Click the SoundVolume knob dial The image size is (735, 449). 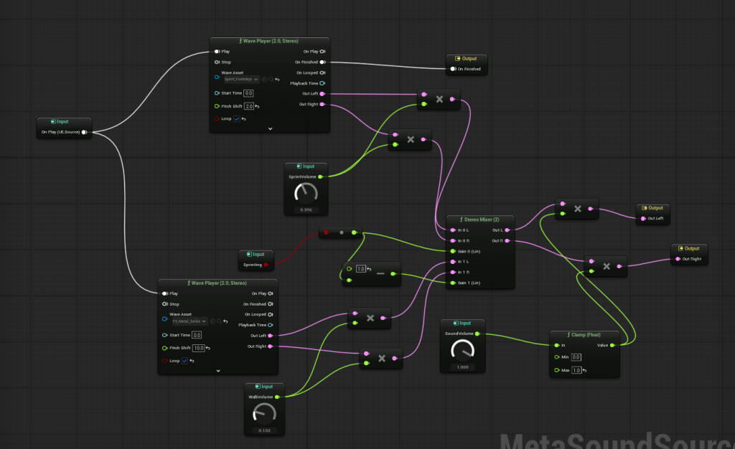[462, 349]
